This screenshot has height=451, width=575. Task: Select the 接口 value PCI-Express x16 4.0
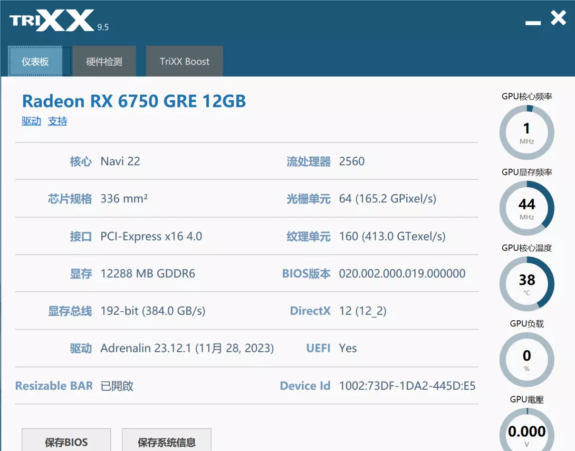[x=151, y=236]
